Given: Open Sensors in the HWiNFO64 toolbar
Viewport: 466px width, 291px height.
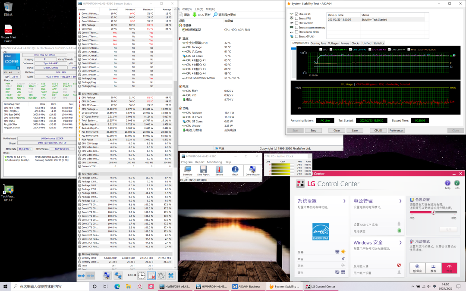Looking at the screenshot, I should pyautogui.click(x=219, y=170).
